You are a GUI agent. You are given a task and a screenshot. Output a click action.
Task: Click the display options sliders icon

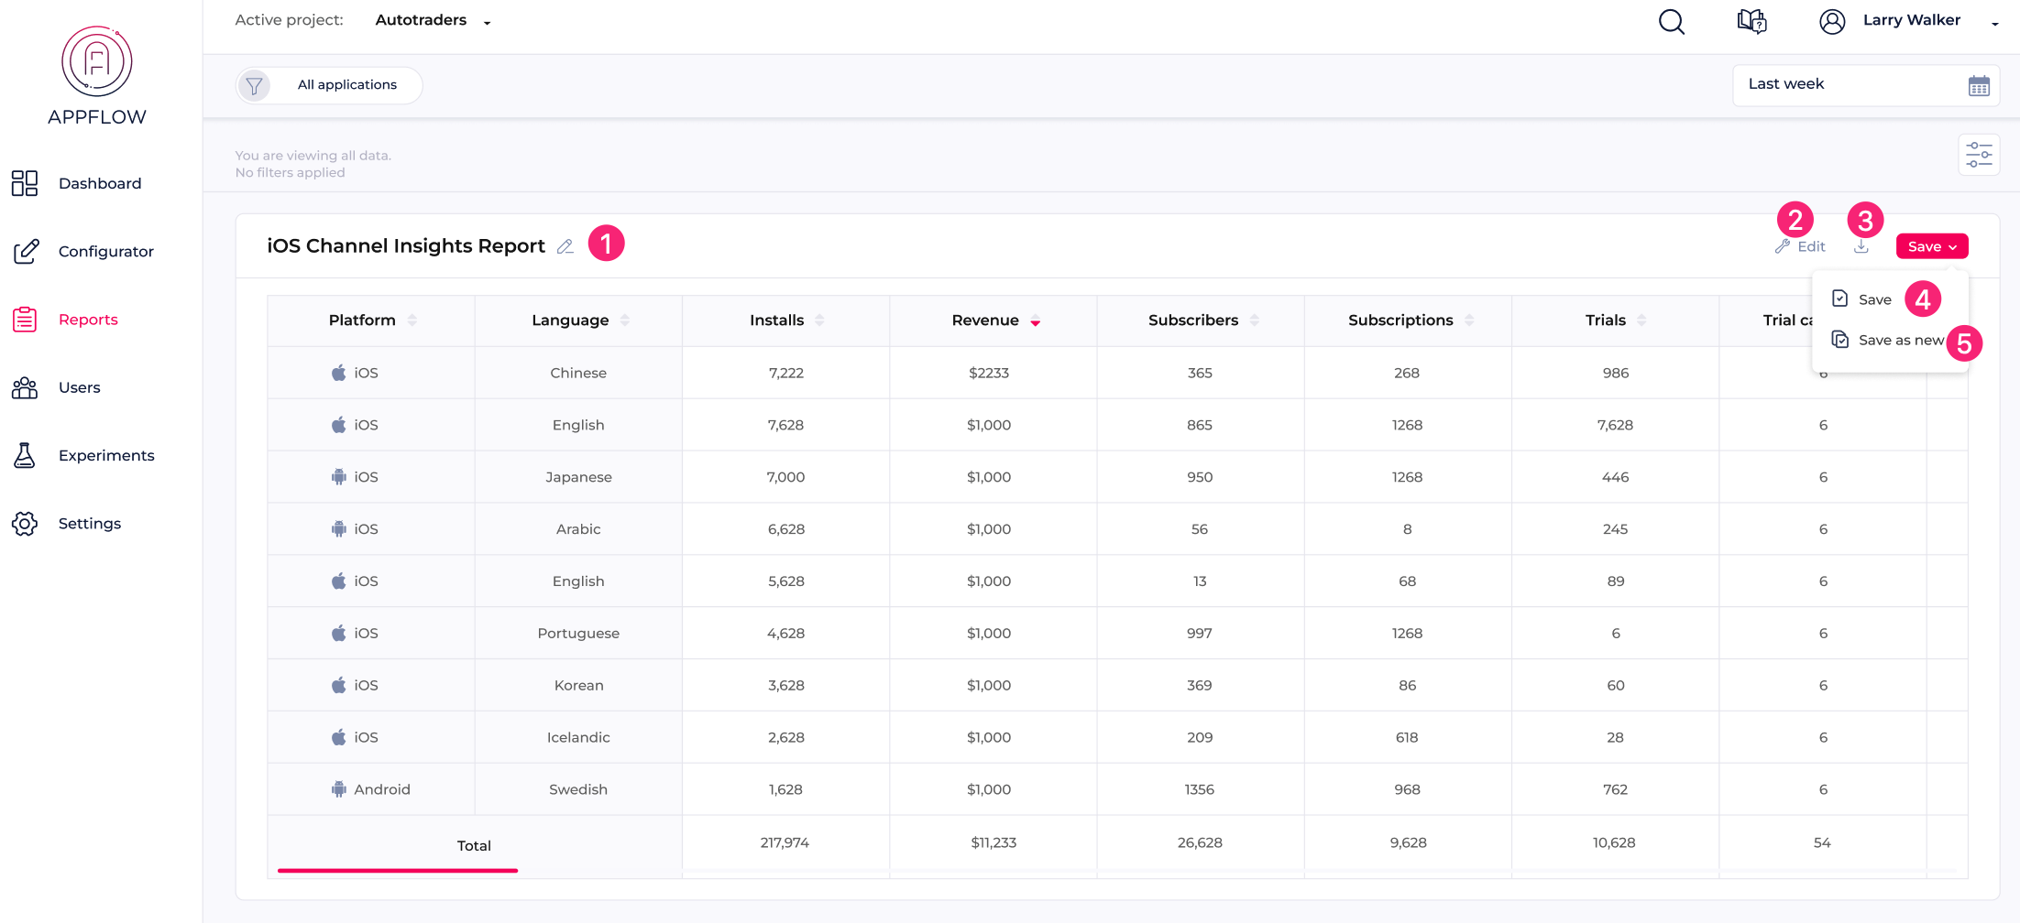pyautogui.click(x=1979, y=154)
